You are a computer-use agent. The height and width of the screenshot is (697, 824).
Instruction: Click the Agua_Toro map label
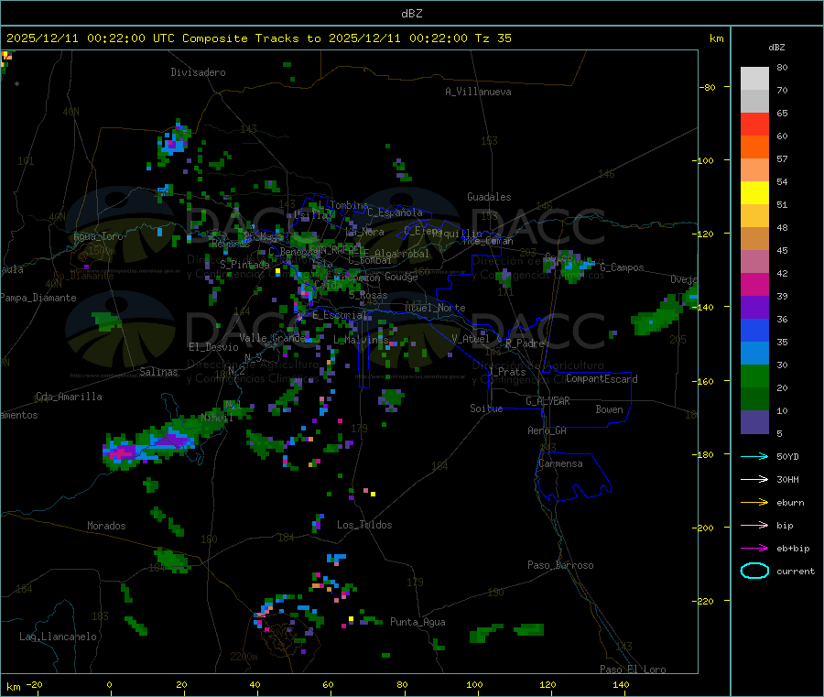coord(98,237)
